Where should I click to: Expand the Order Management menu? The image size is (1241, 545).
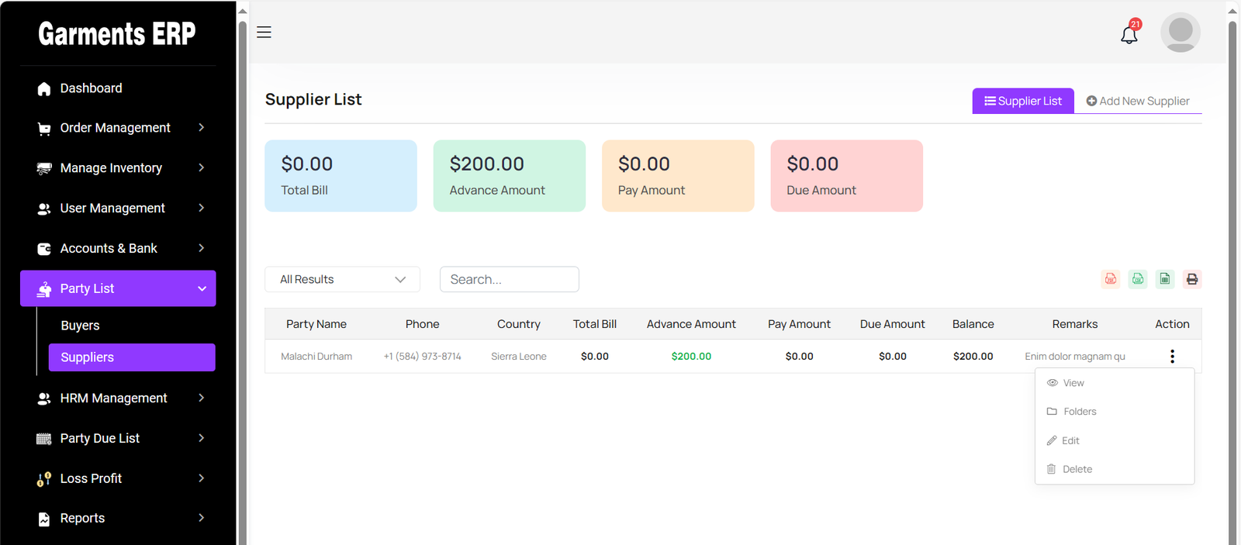coord(118,128)
